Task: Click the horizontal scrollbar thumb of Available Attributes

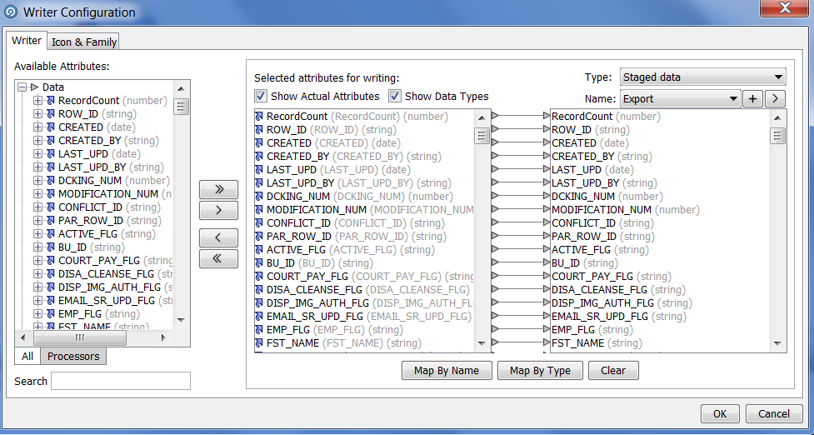Action: (79, 338)
